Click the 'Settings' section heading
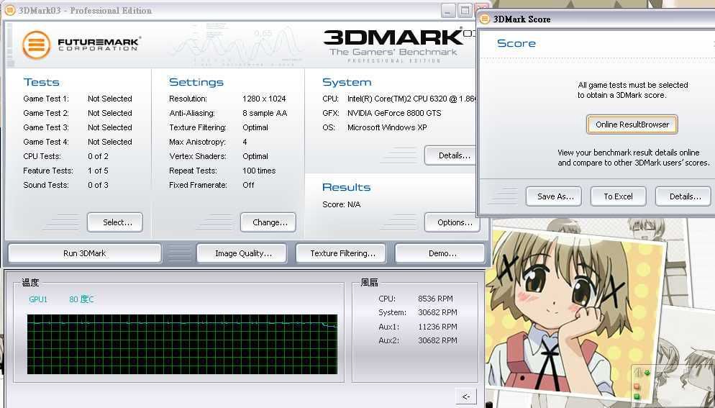Image resolution: width=715 pixels, height=408 pixels. pyautogui.click(x=196, y=82)
